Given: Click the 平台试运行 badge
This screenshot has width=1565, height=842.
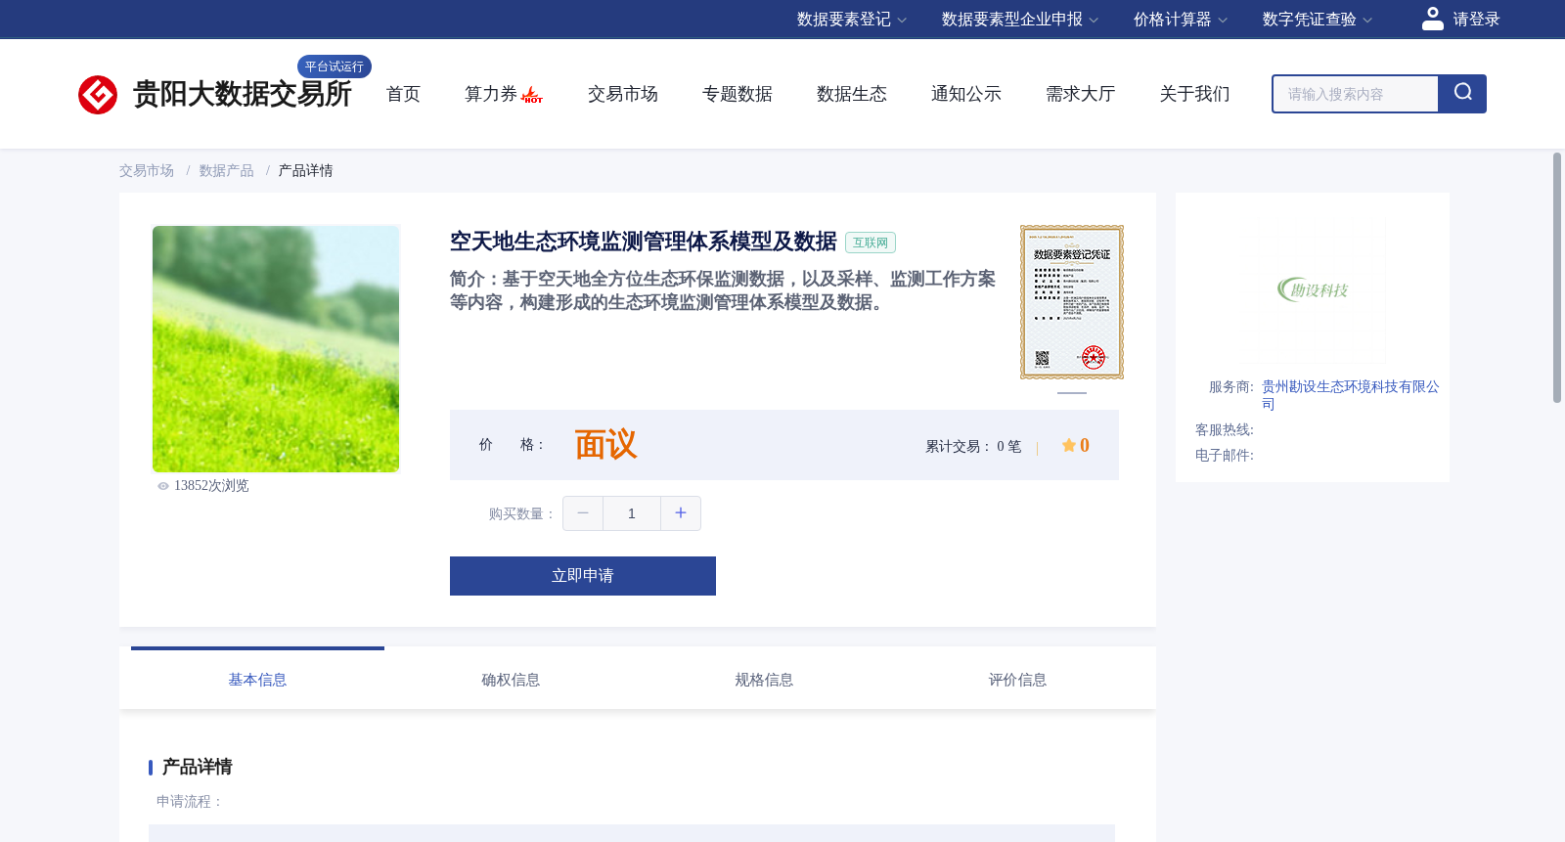Looking at the screenshot, I should [x=335, y=66].
